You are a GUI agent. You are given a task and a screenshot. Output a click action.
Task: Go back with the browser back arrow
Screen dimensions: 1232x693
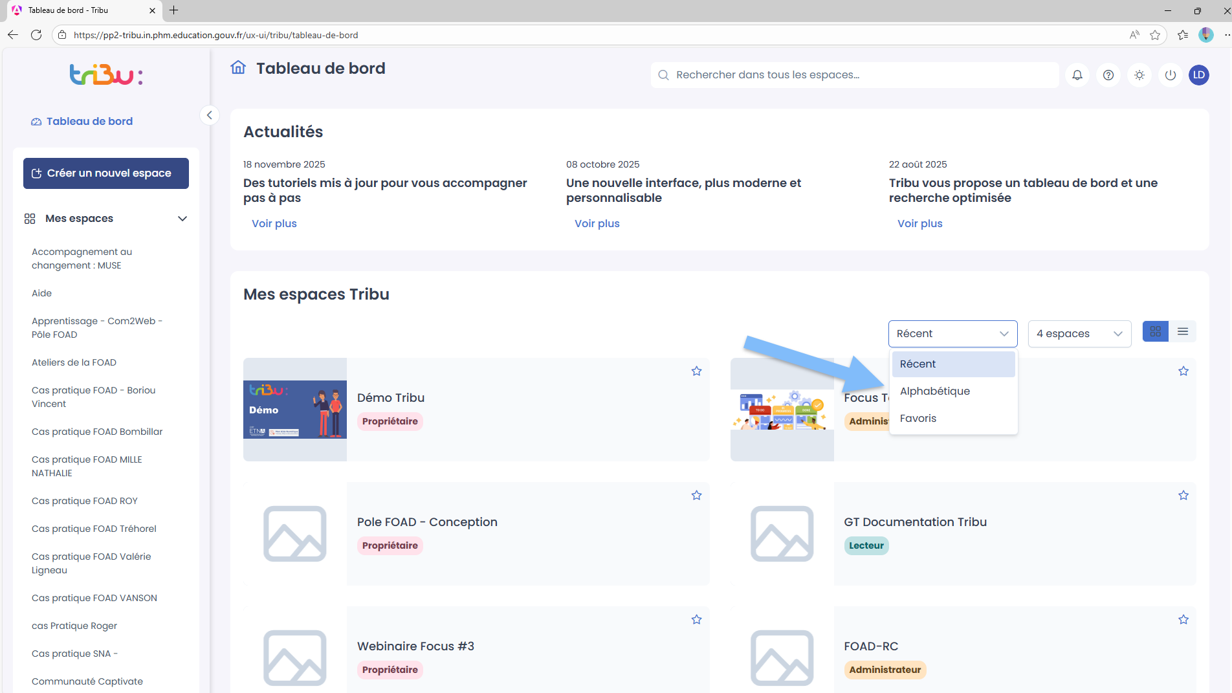(x=13, y=35)
